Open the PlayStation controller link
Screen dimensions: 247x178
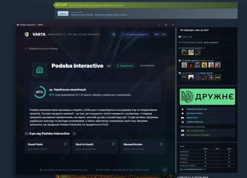pos(198,135)
